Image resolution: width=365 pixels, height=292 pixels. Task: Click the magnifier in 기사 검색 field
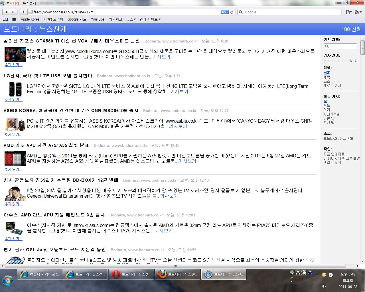click(x=327, y=46)
